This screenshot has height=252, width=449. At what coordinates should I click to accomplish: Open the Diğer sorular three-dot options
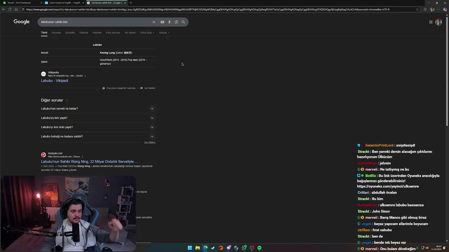click(67, 100)
